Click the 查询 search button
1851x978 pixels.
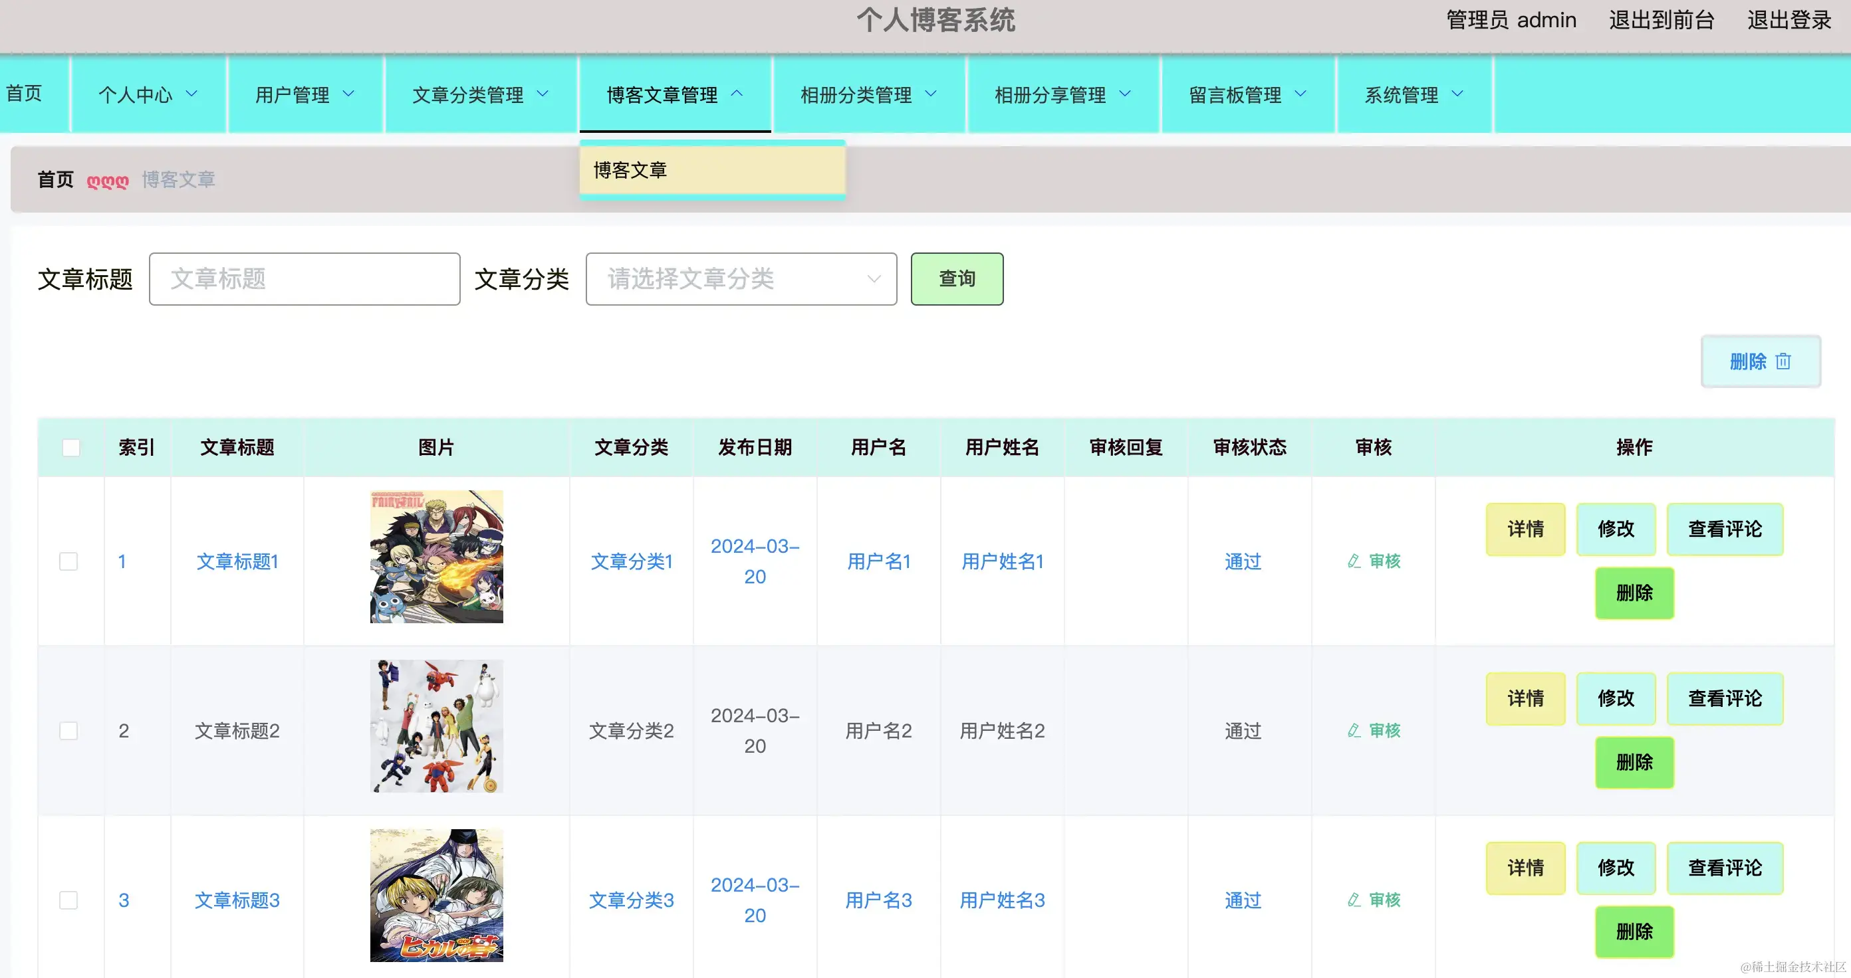(x=956, y=279)
